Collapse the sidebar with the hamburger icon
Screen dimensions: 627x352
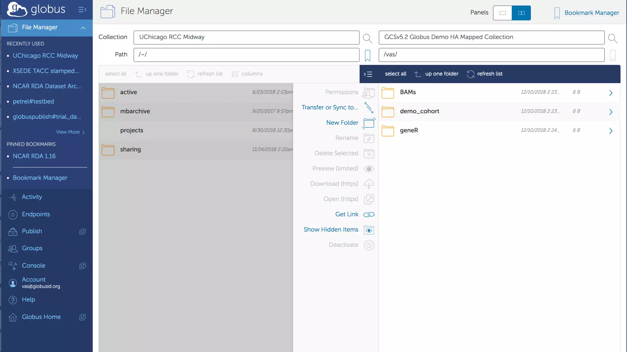tap(82, 10)
